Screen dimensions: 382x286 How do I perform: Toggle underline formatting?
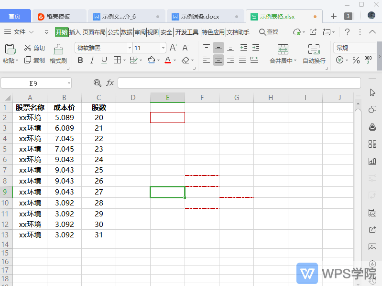click(104, 60)
